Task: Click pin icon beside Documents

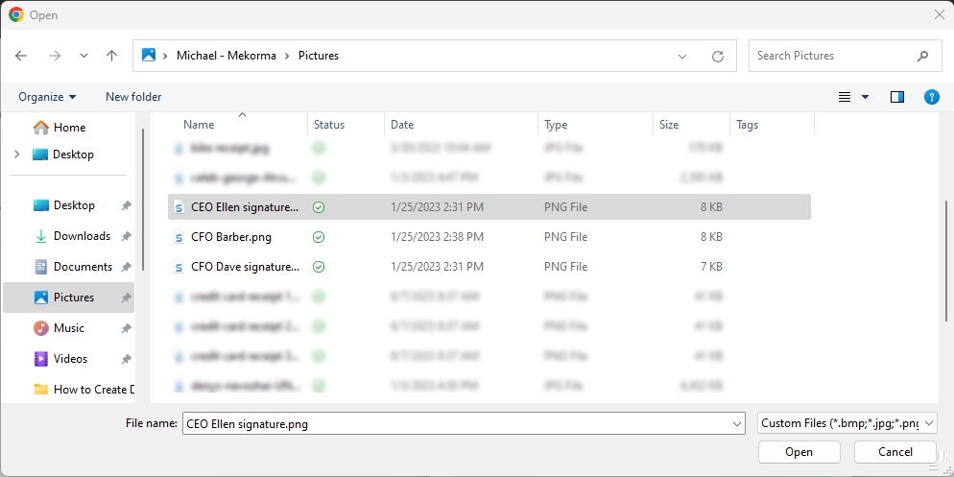Action: tap(126, 267)
